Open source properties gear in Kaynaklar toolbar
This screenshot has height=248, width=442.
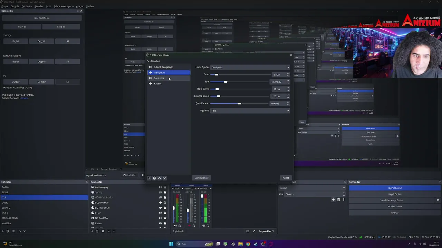[x=103, y=231]
